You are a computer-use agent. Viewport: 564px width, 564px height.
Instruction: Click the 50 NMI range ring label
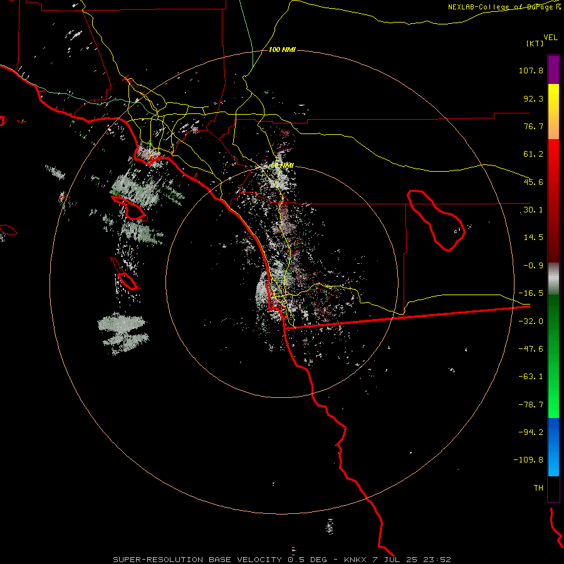(283, 166)
